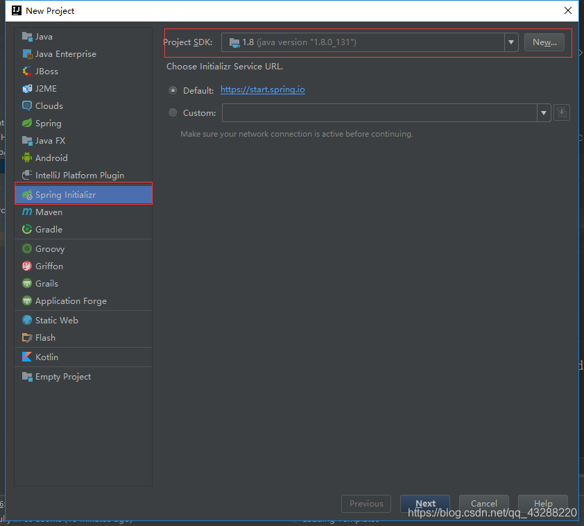The image size is (584, 526).
Task: Close the New Project dialog
Action: pos(567,10)
